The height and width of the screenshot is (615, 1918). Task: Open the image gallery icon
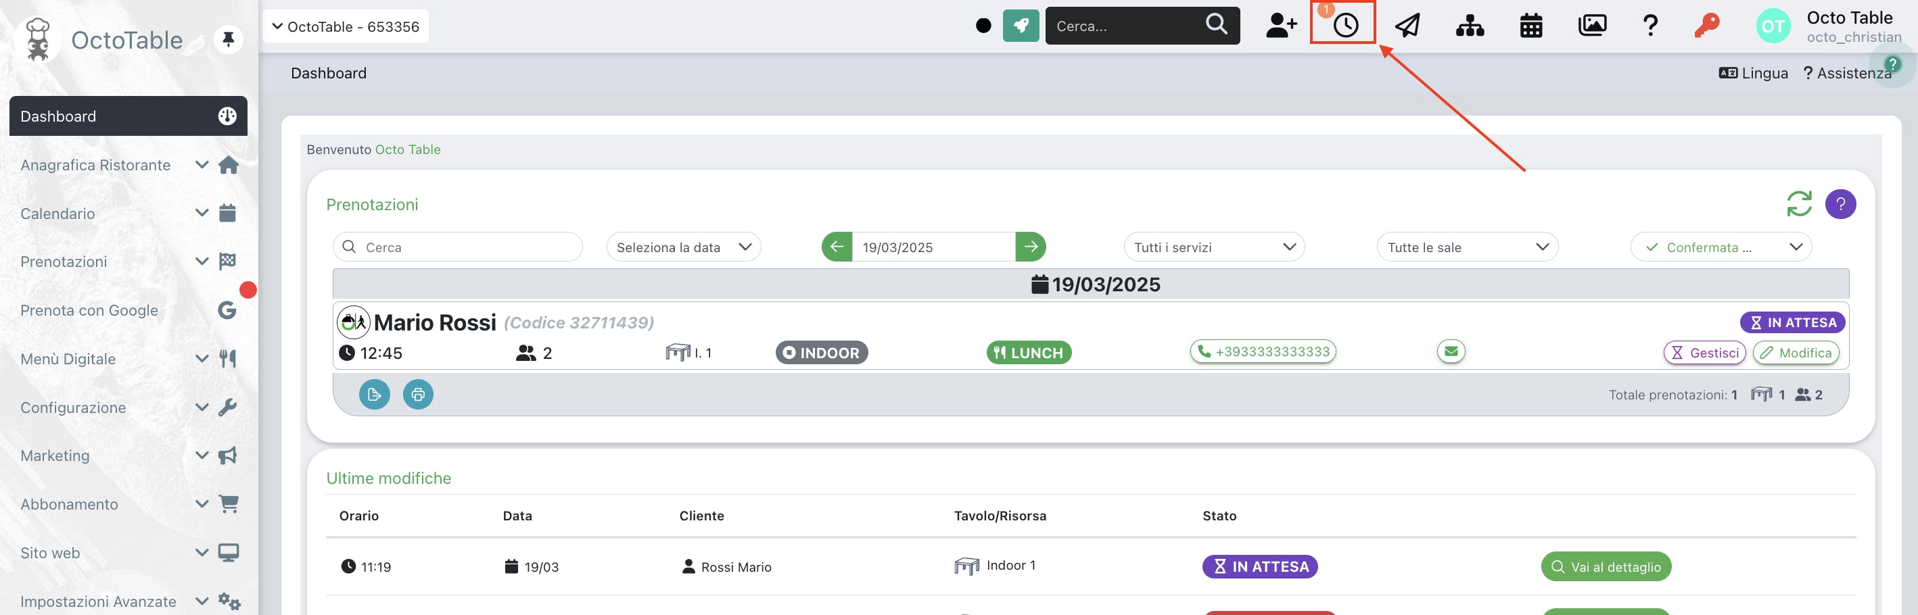pyautogui.click(x=1592, y=26)
